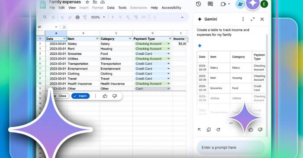Screen dimensions: 303x158
Task: Open the Category column filter
Action: 130,39
